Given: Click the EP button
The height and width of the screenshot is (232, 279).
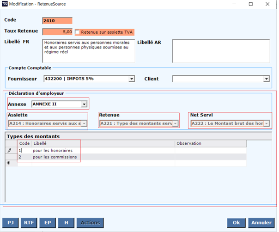Looking at the screenshot, I should coord(48,223).
